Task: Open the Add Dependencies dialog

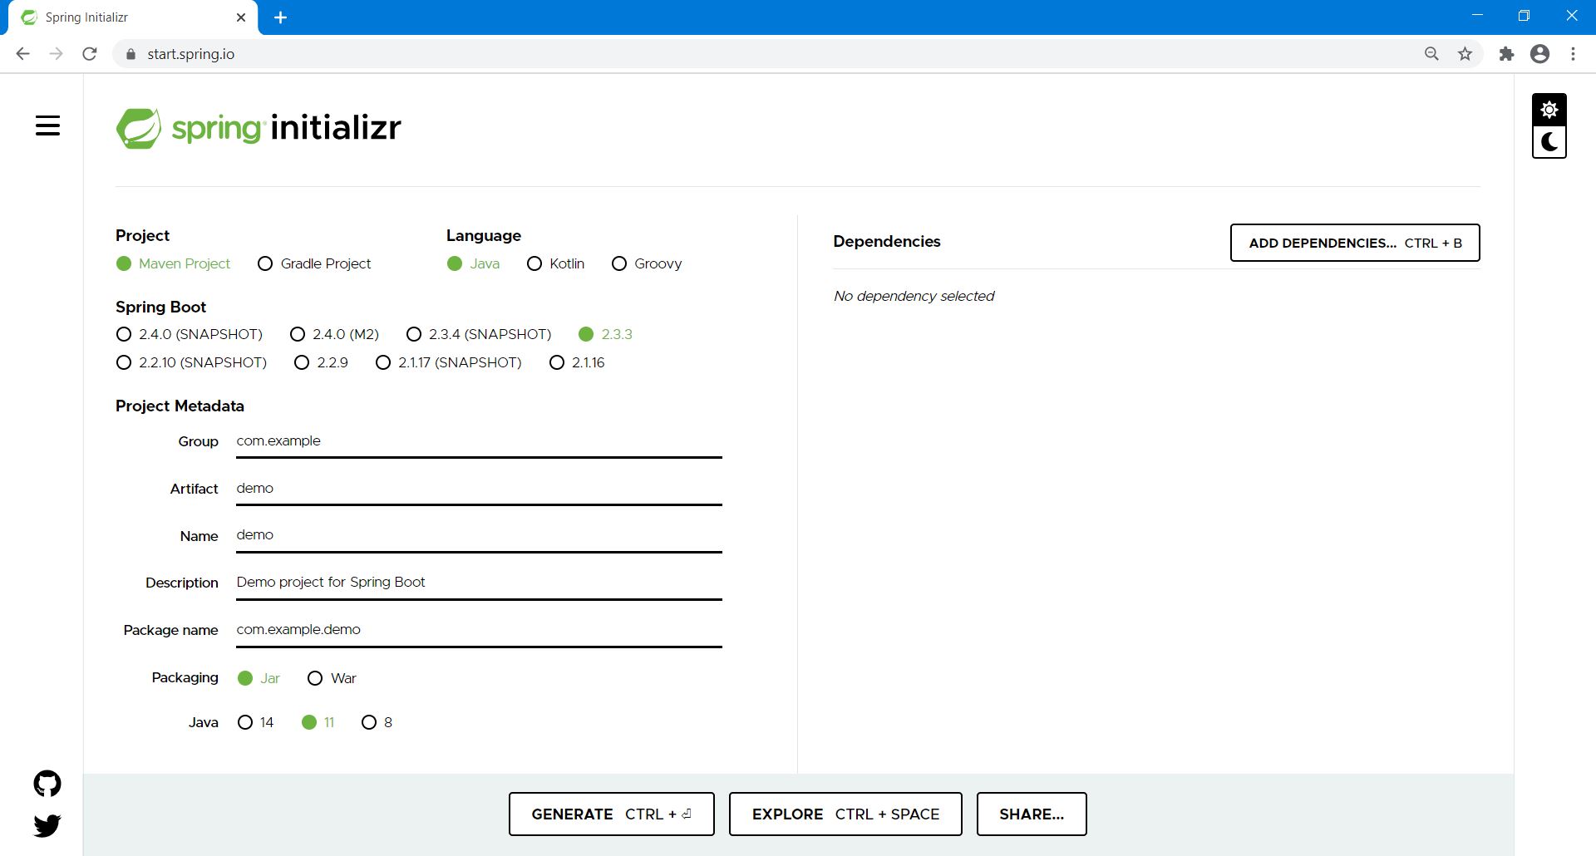Action: tap(1354, 243)
